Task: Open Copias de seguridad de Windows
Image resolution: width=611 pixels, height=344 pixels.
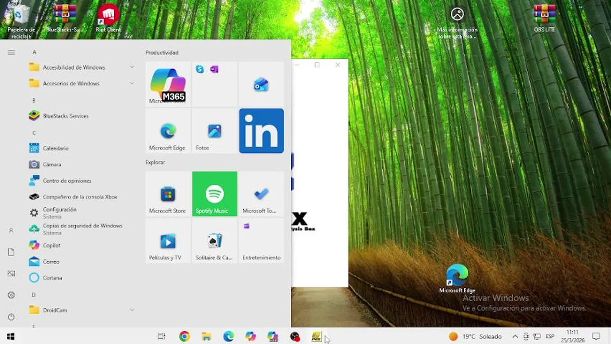Action: pos(82,229)
